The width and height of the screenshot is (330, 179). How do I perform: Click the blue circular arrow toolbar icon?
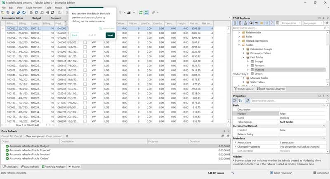24,13
